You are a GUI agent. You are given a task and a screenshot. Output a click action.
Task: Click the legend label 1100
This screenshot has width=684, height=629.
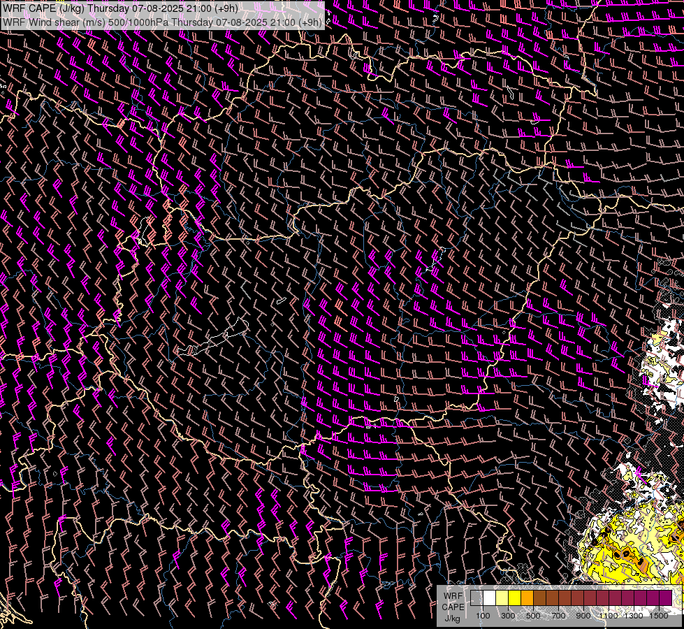(609, 616)
